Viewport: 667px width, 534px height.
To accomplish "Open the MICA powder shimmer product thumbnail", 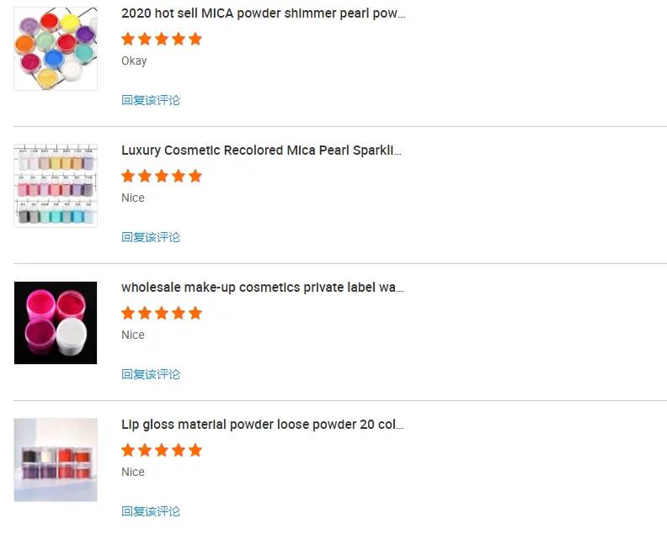I will (56, 49).
